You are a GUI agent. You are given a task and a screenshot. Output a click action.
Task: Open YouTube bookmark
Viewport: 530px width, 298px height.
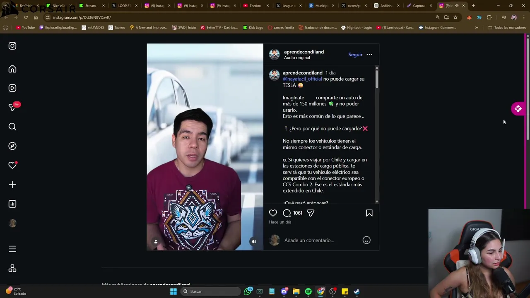(x=25, y=28)
